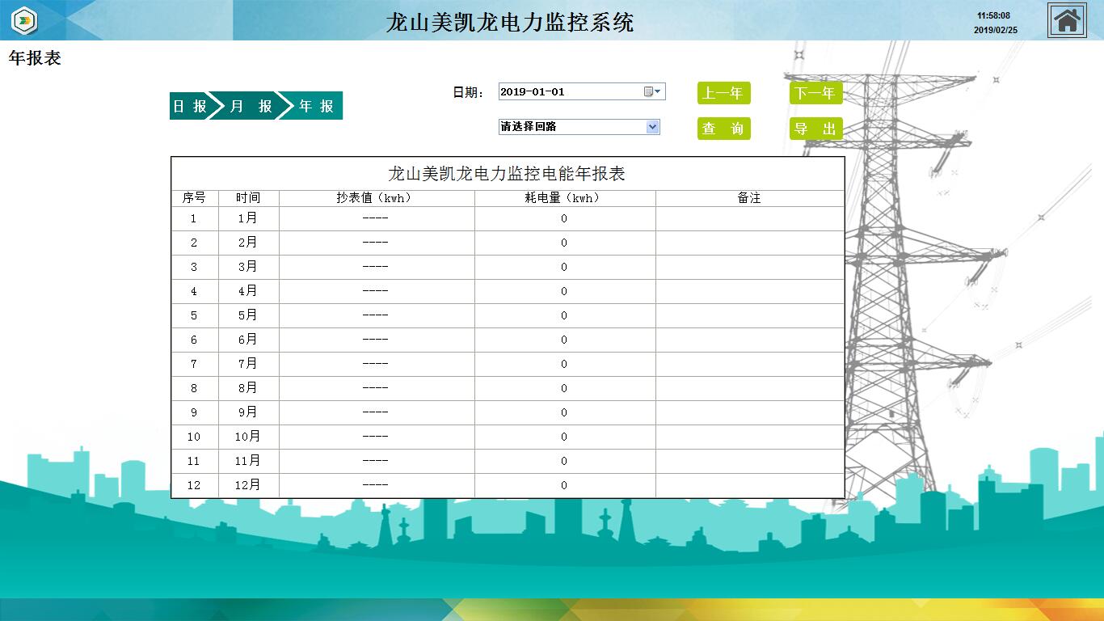Click the dropdown arrow of the circuit selector
This screenshot has height=621, width=1104.
[x=653, y=127]
